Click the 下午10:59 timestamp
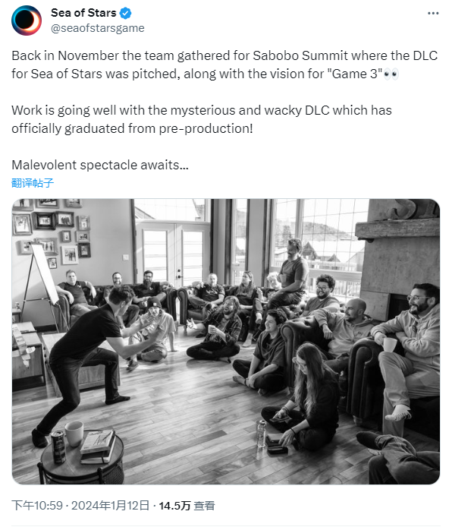 tap(37, 506)
